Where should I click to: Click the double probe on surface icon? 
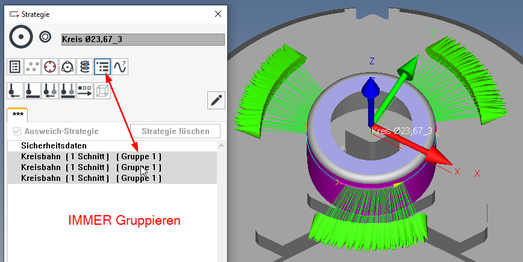[x=67, y=91]
